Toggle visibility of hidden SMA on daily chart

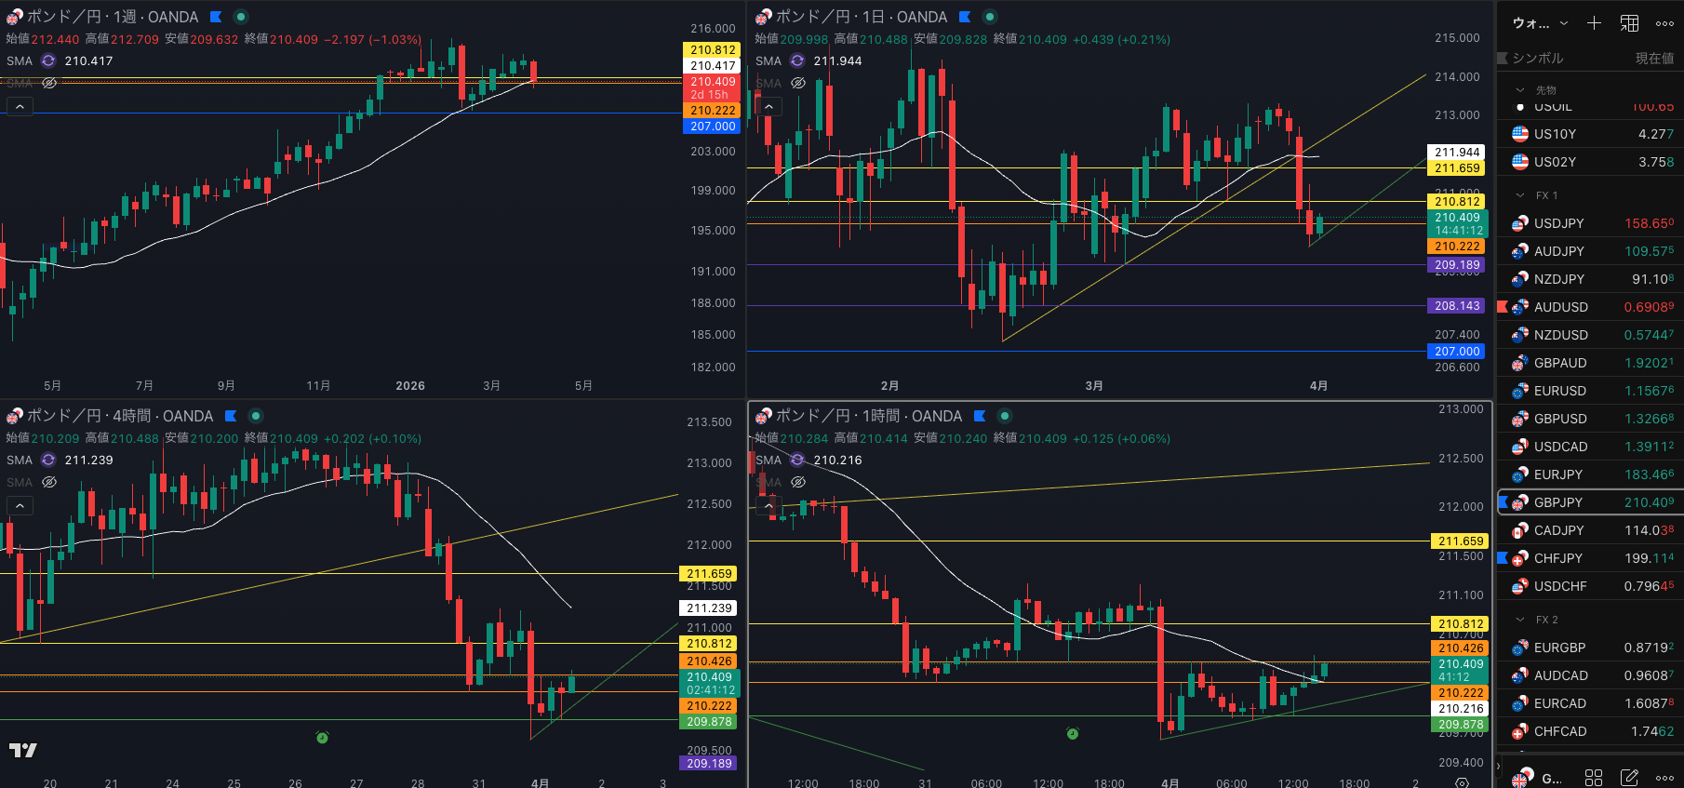coord(798,83)
